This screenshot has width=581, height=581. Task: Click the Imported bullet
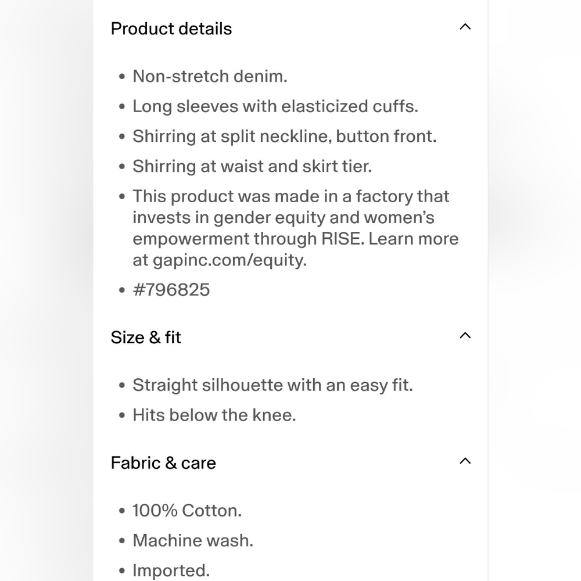pos(171,571)
